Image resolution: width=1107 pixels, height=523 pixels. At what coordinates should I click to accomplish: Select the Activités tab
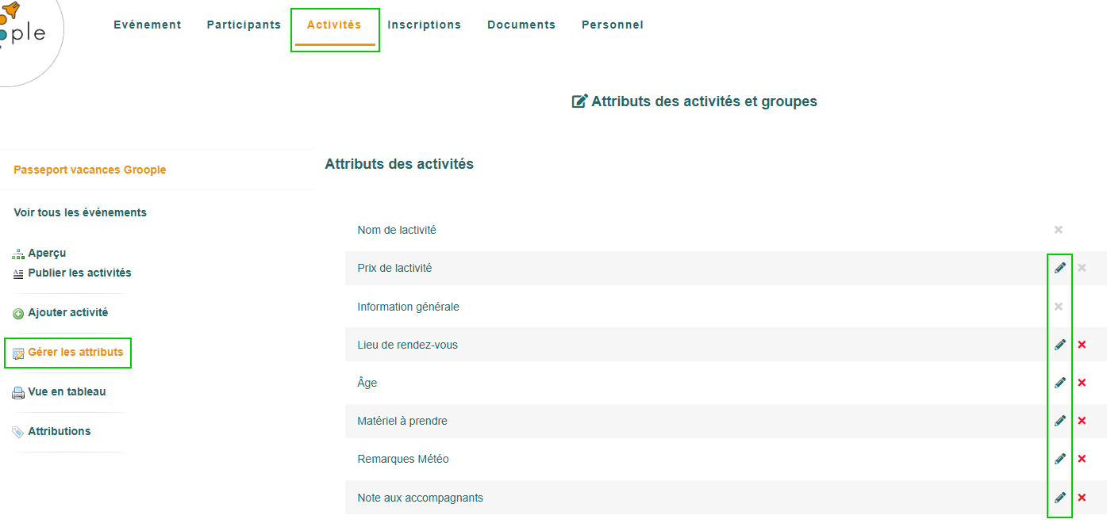tap(334, 25)
